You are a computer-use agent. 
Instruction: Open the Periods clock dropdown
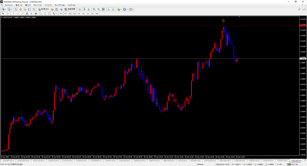coord(125,9)
